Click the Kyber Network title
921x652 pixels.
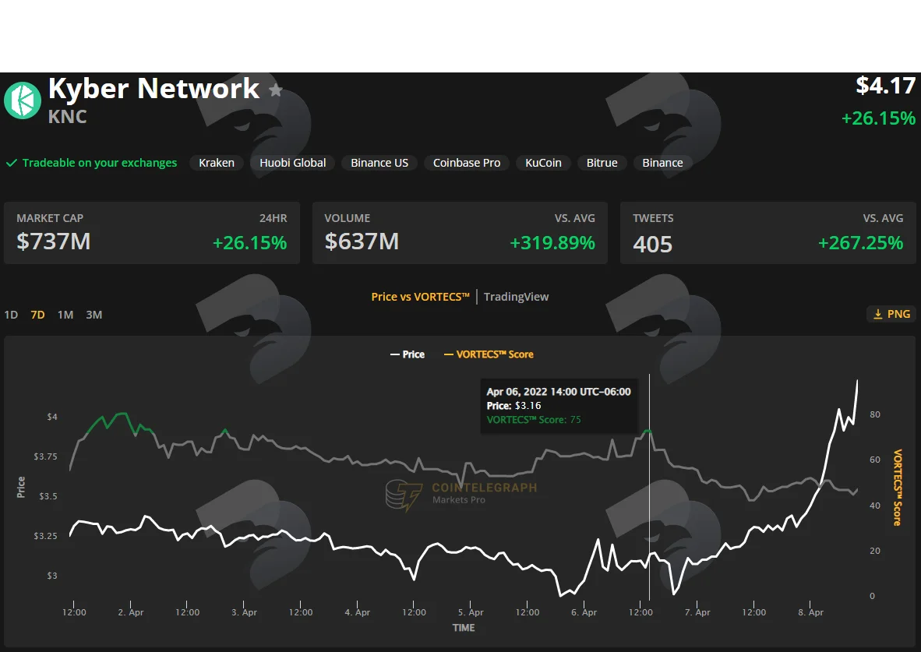click(154, 89)
